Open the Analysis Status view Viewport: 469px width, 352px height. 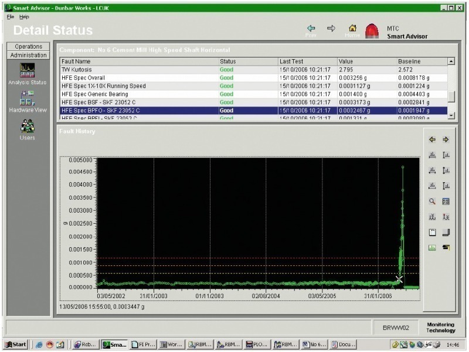[28, 71]
